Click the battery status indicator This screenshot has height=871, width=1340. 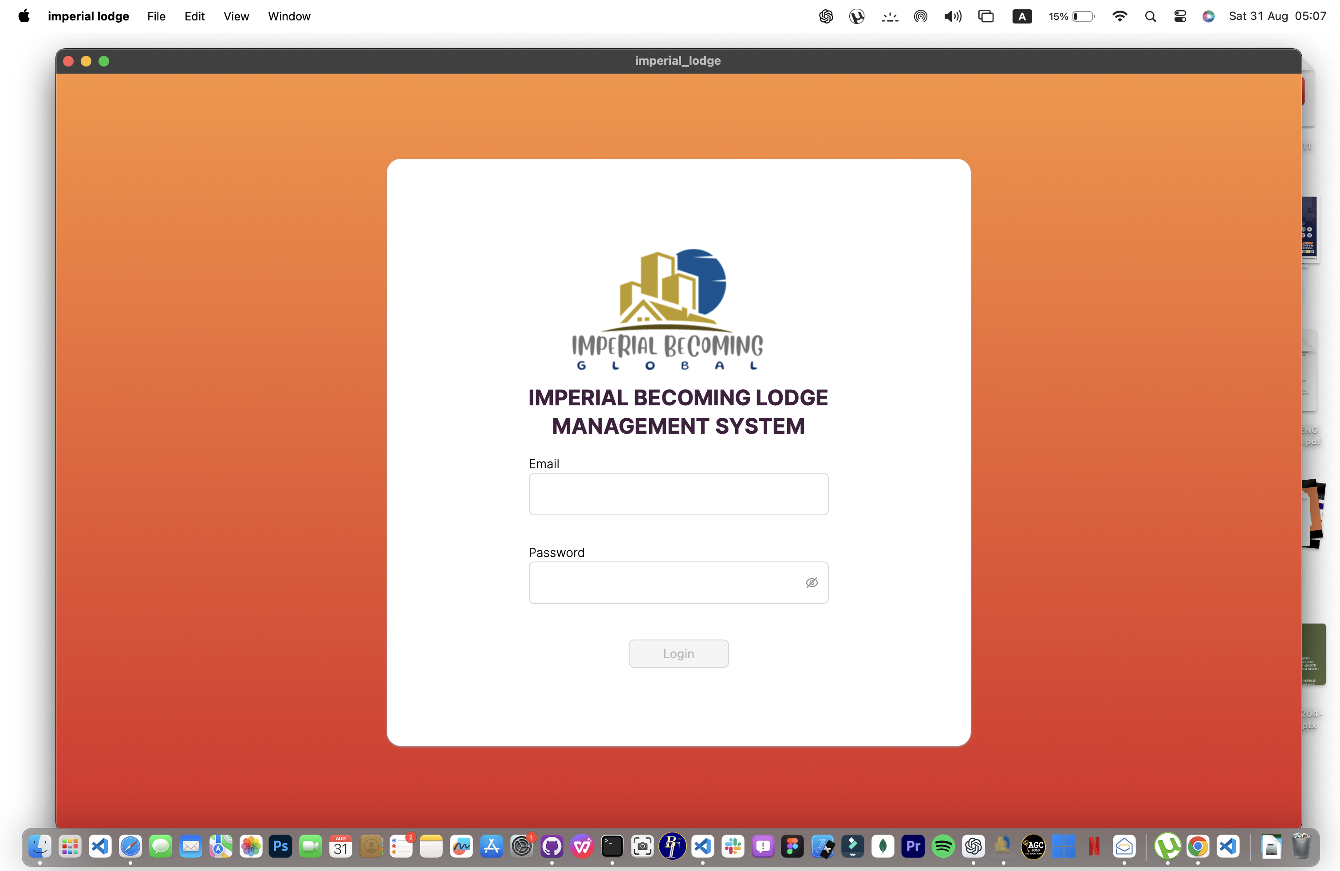[x=1072, y=16]
